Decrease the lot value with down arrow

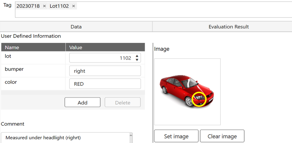point(137,60)
